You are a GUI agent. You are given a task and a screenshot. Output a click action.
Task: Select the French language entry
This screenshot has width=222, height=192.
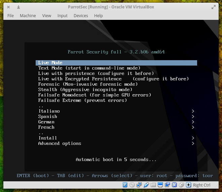click(116, 127)
